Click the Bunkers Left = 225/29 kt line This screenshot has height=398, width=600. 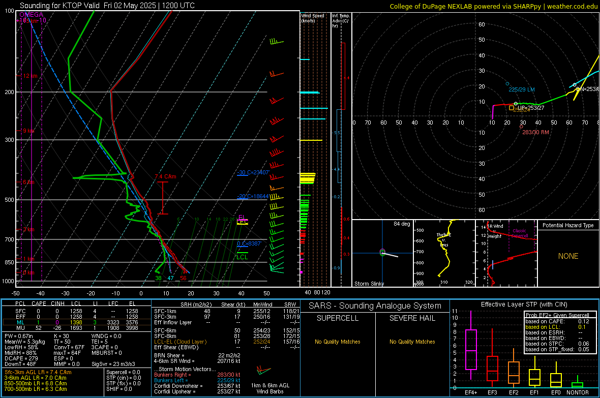197,380
